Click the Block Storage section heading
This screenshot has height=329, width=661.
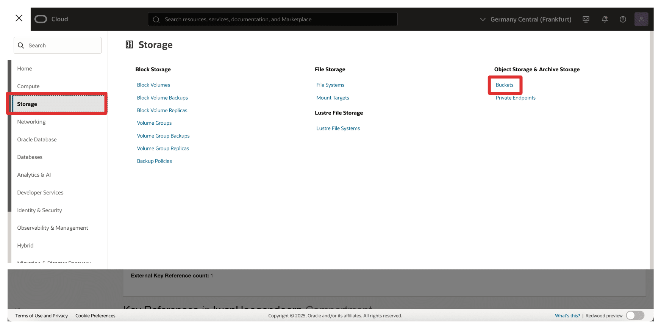tap(153, 69)
